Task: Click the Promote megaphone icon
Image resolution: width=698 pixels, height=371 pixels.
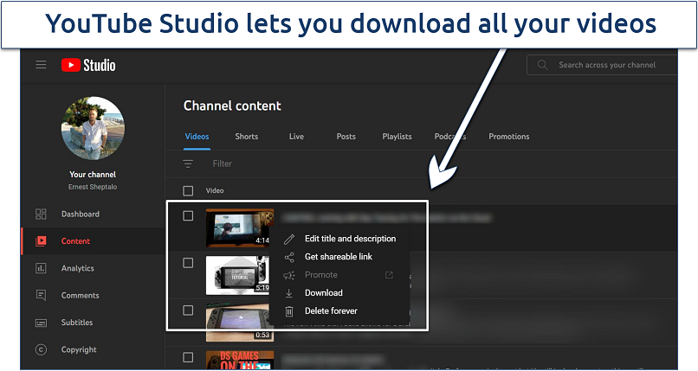Action: coord(289,276)
